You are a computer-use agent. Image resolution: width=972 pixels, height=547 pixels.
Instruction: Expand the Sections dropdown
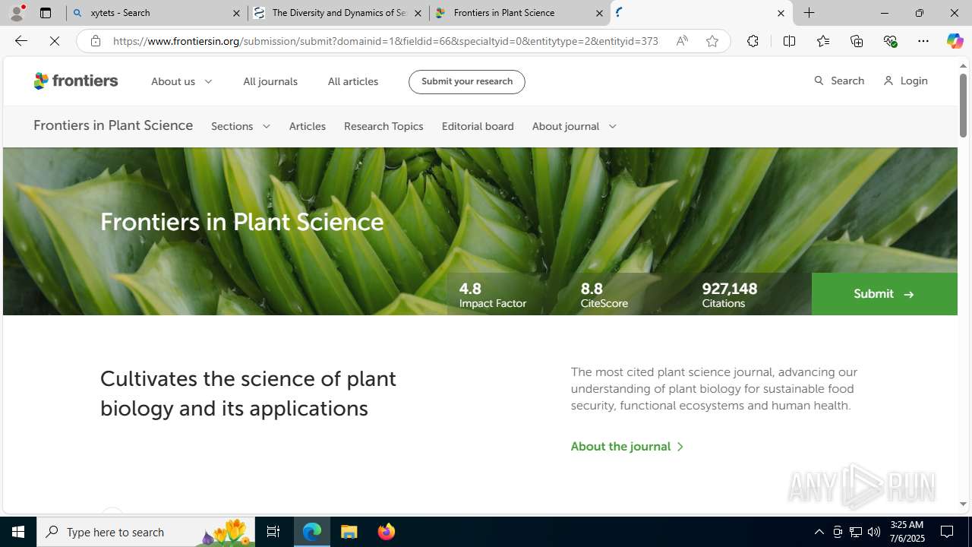click(241, 126)
